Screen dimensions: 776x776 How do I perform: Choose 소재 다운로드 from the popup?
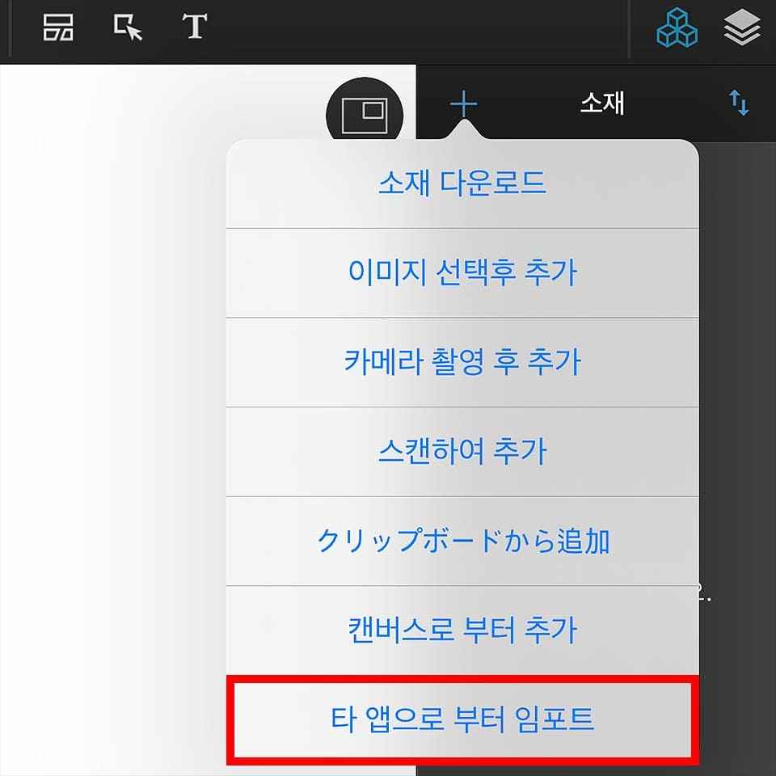click(462, 183)
